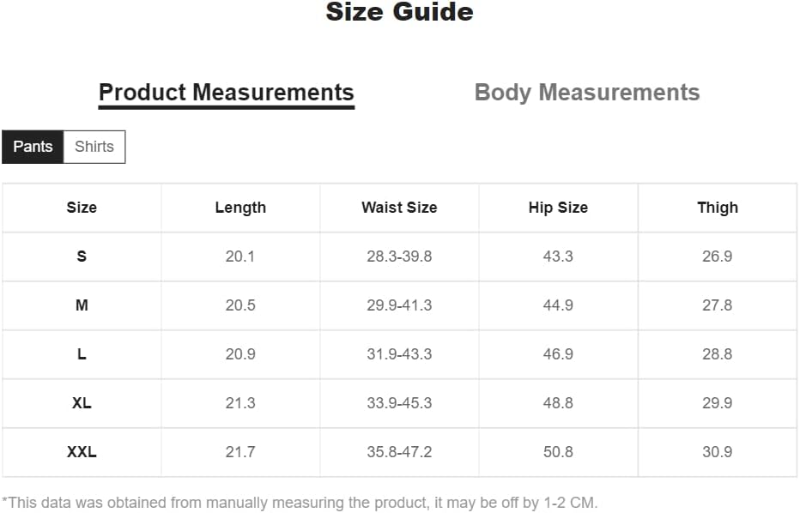Click thigh value 29.9 cell
Screen dimensions: 800x513
[x=718, y=403]
